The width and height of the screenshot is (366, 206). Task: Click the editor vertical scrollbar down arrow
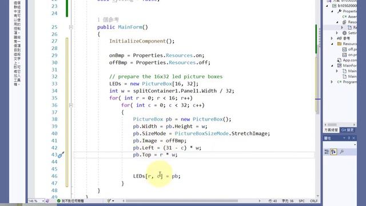click(318, 196)
